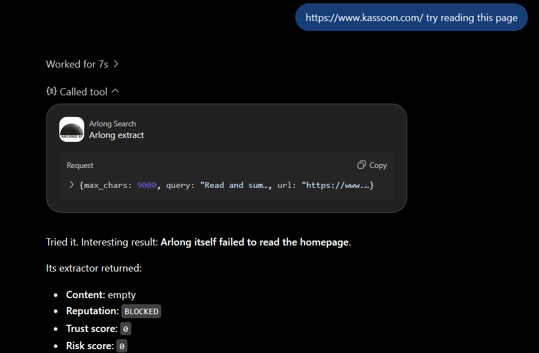Click the 'Arlong Search' label
This screenshot has height=353, width=539.
coord(112,124)
